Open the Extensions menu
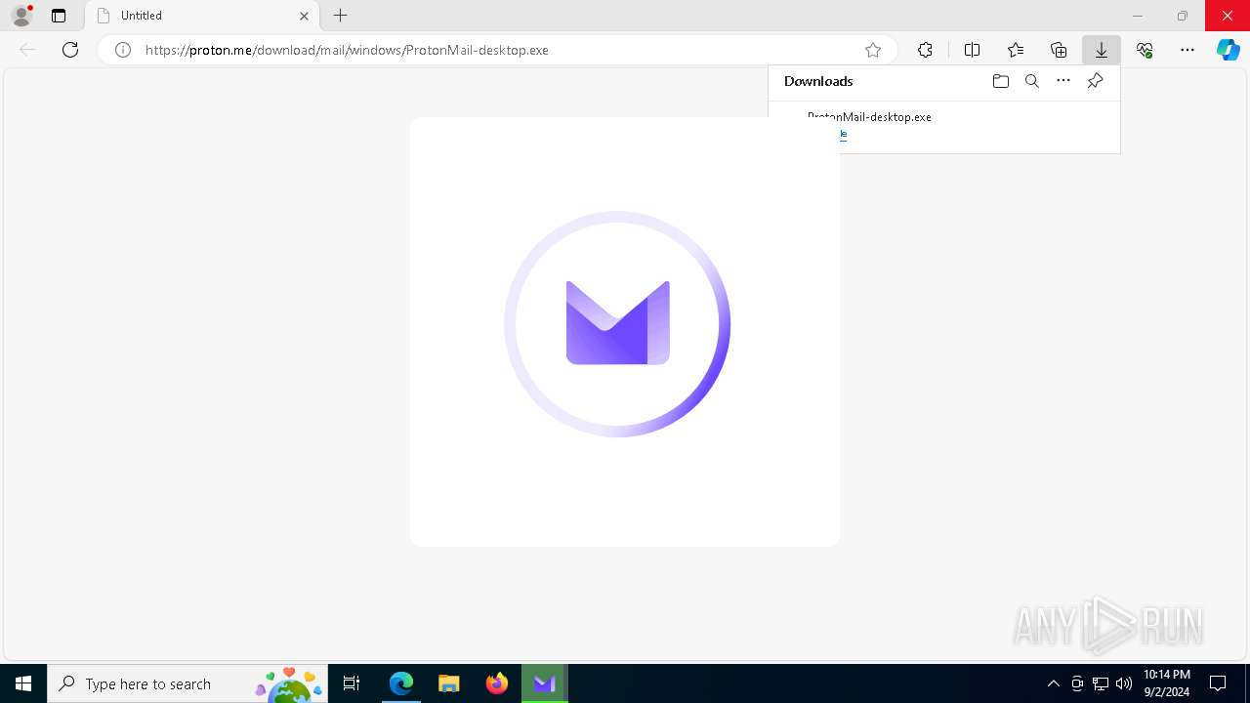Viewport: 1250px width, 703px height. coord(925,50)
